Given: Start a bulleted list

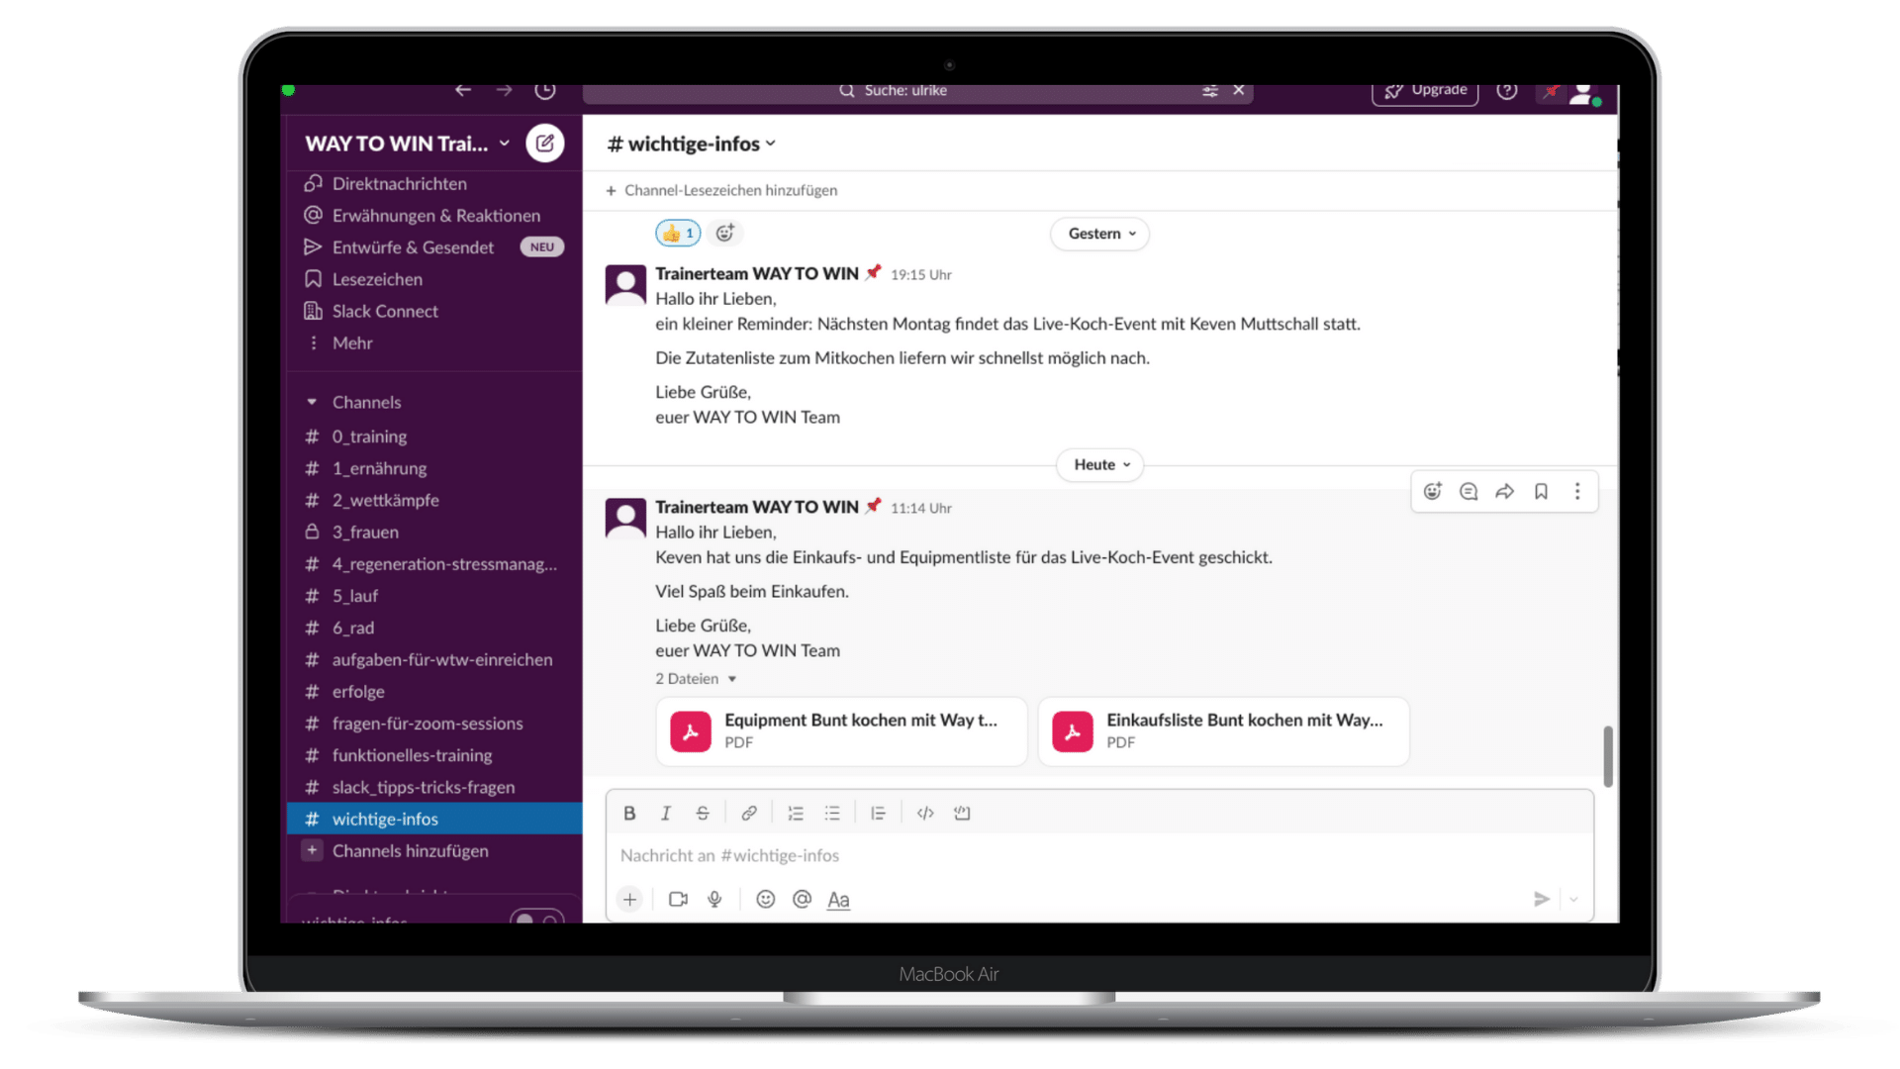Looking at the screenshot, I should coord(832,814).
